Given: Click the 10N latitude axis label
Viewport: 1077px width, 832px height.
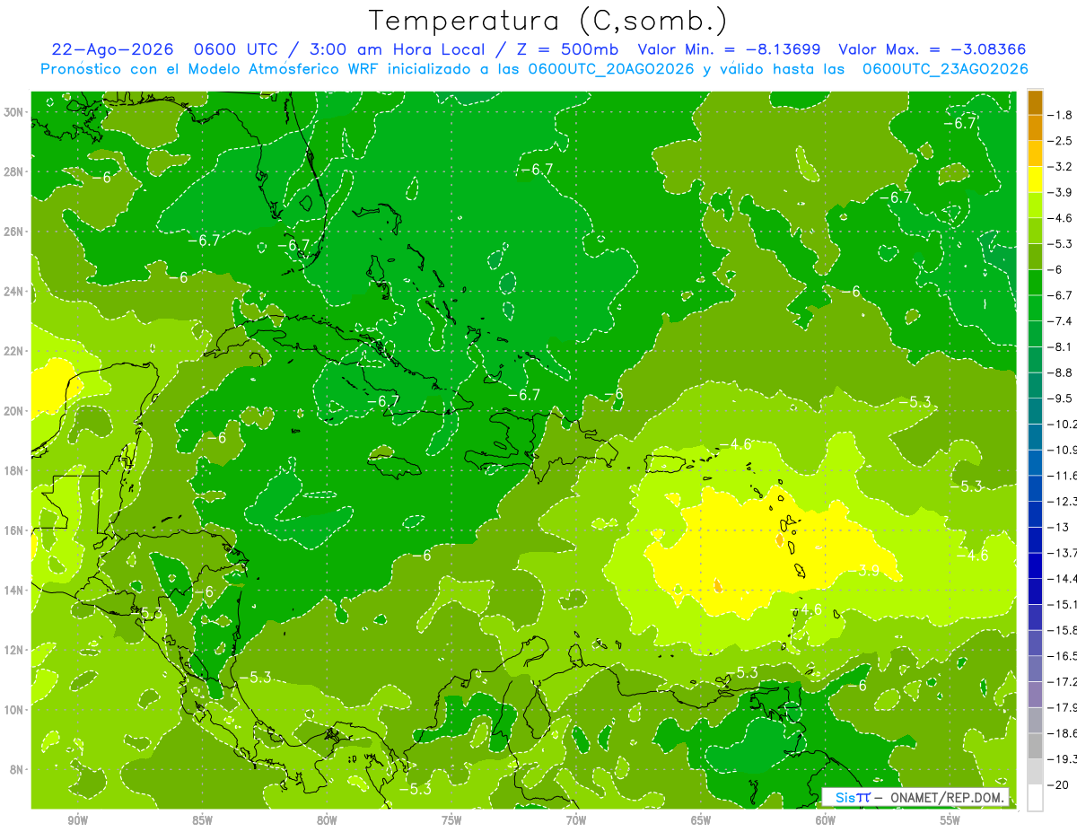Looking at the screenshot, I should coord(14,709).
